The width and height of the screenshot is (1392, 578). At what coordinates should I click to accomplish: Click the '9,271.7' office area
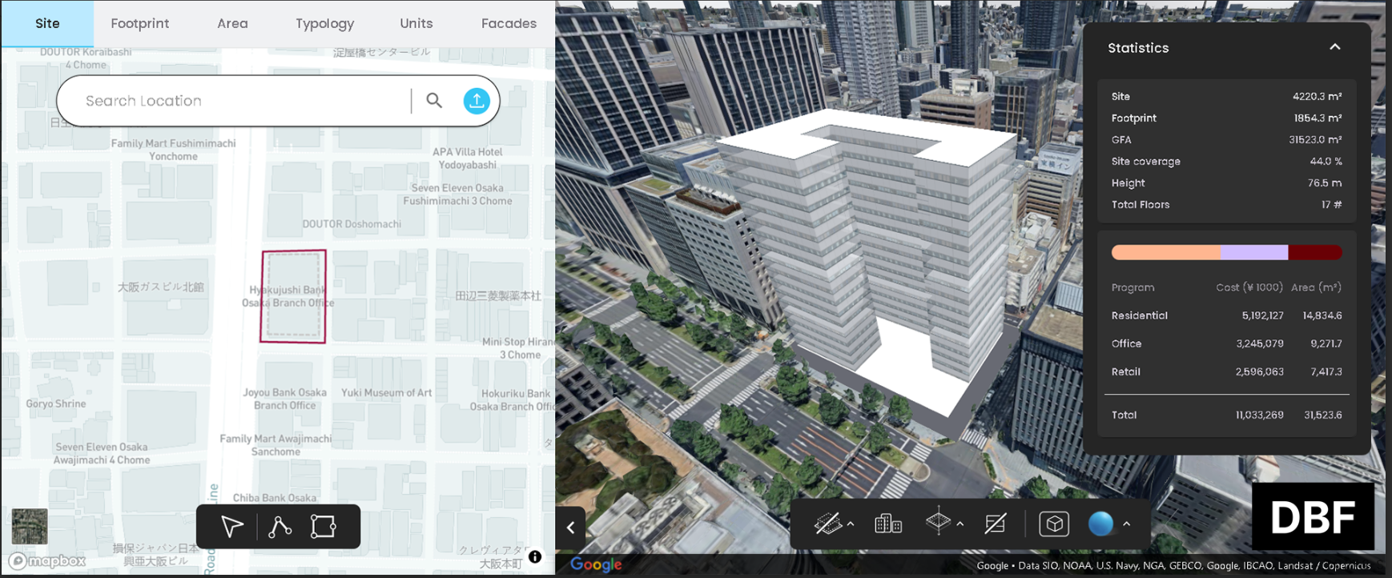(x=1326, y=343)
